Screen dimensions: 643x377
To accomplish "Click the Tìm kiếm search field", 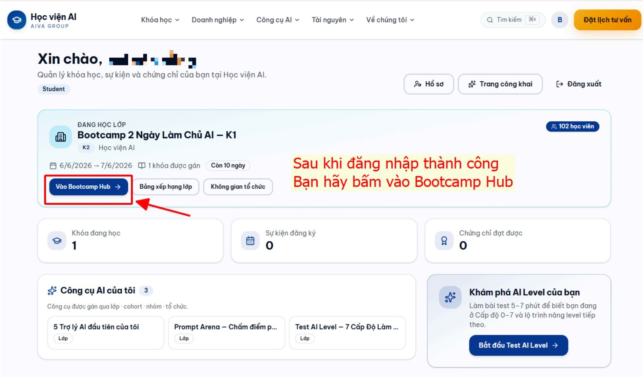I will (x=513, y=20).
